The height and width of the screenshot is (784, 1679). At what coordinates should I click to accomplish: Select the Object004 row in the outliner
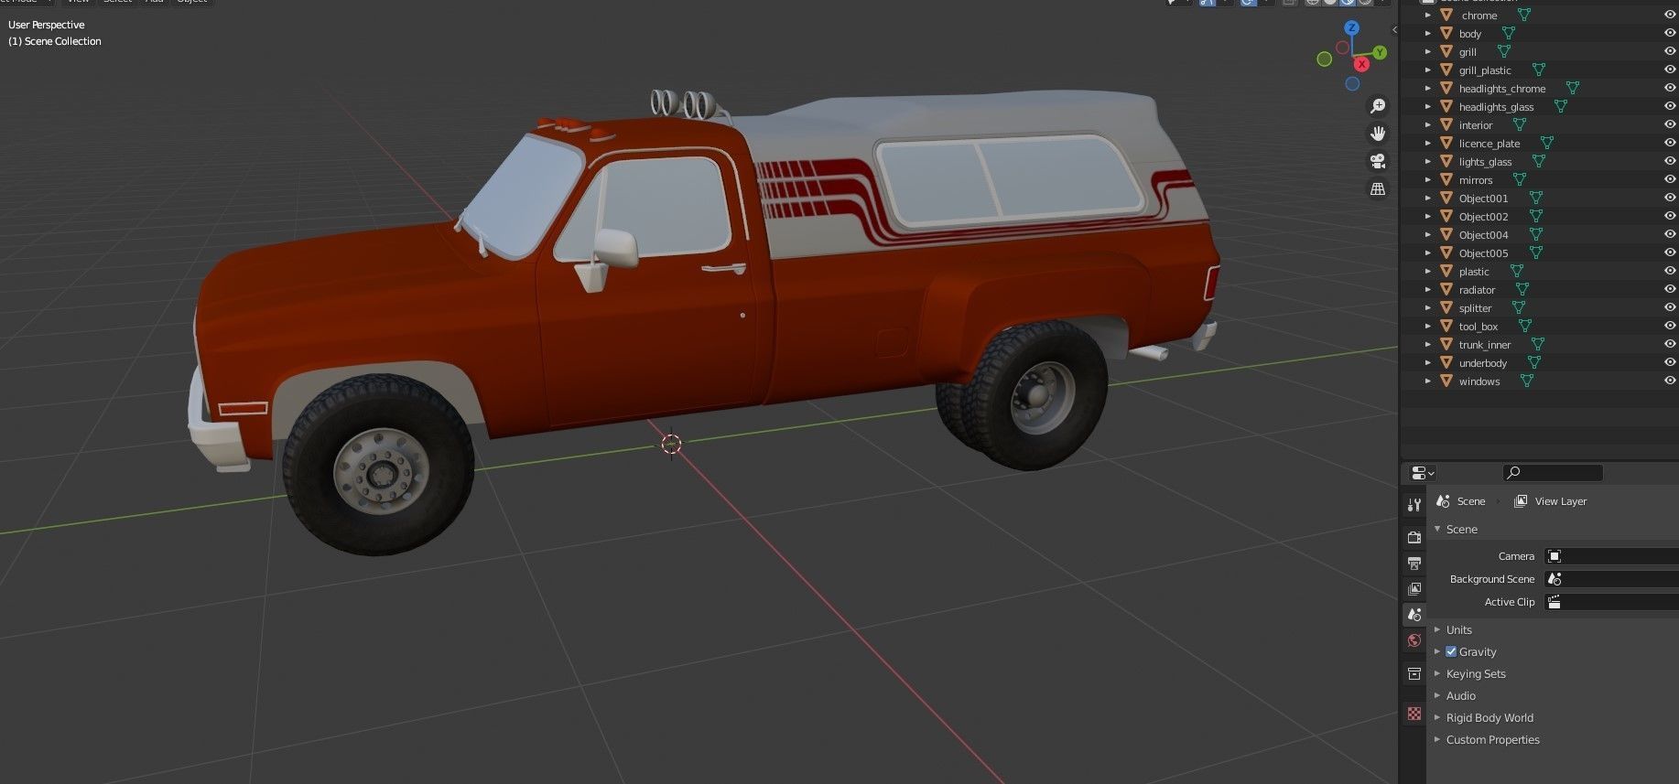tap(1483, 235)
